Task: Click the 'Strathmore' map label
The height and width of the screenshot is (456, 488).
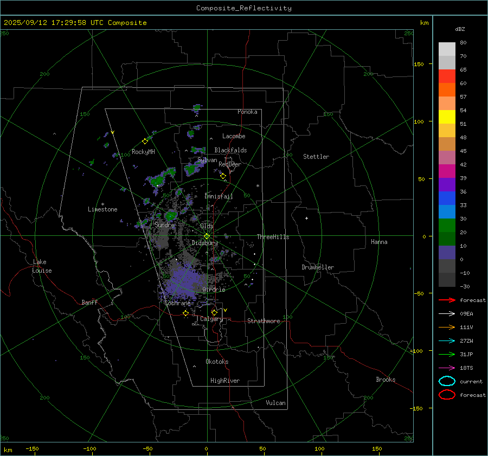Action: [264, 321]
